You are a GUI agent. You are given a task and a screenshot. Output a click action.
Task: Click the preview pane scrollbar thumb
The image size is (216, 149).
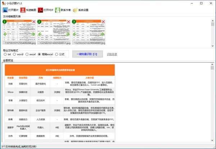(x=212, y=68)
